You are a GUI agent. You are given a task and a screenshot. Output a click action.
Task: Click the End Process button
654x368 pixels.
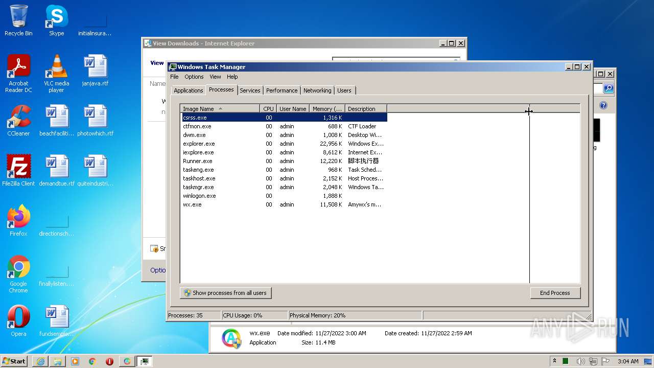coord(555,293)
